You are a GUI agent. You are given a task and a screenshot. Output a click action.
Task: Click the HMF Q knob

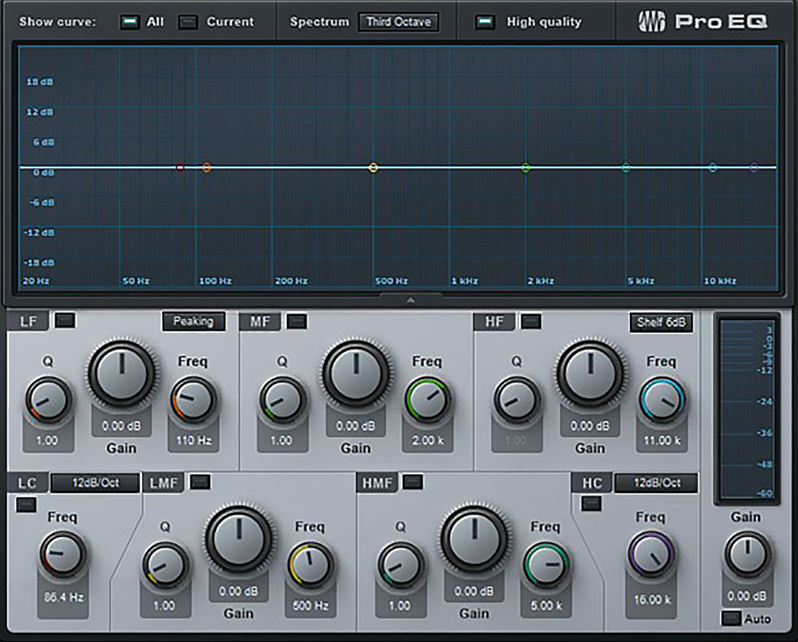tap(401, 565)
